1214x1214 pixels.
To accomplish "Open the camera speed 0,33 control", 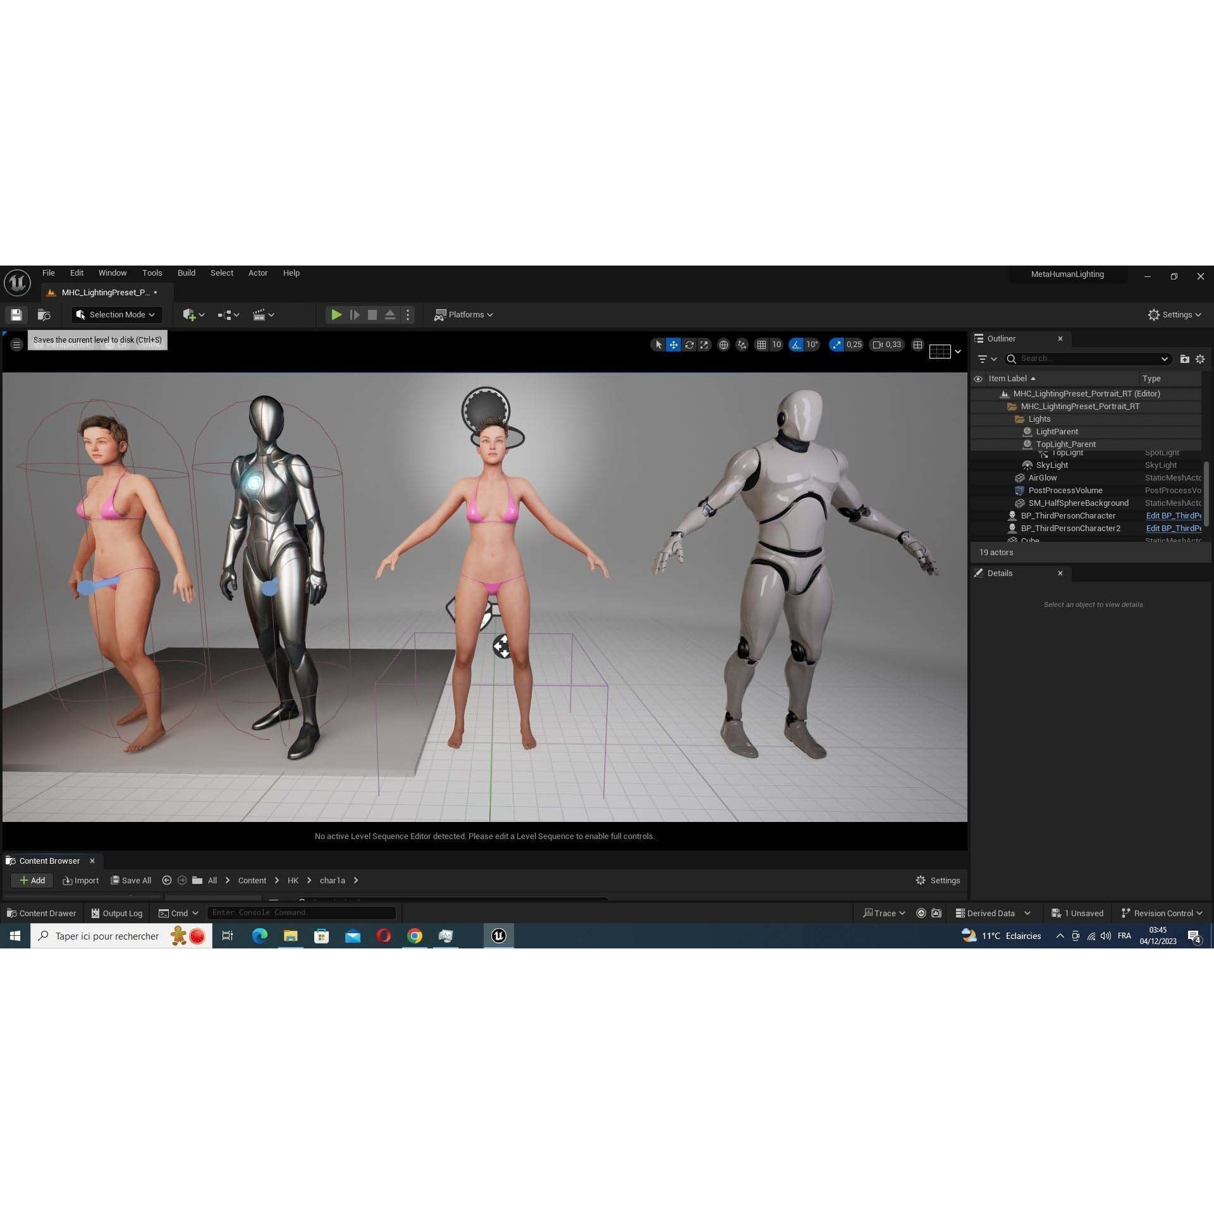I will tap(887, 345).
